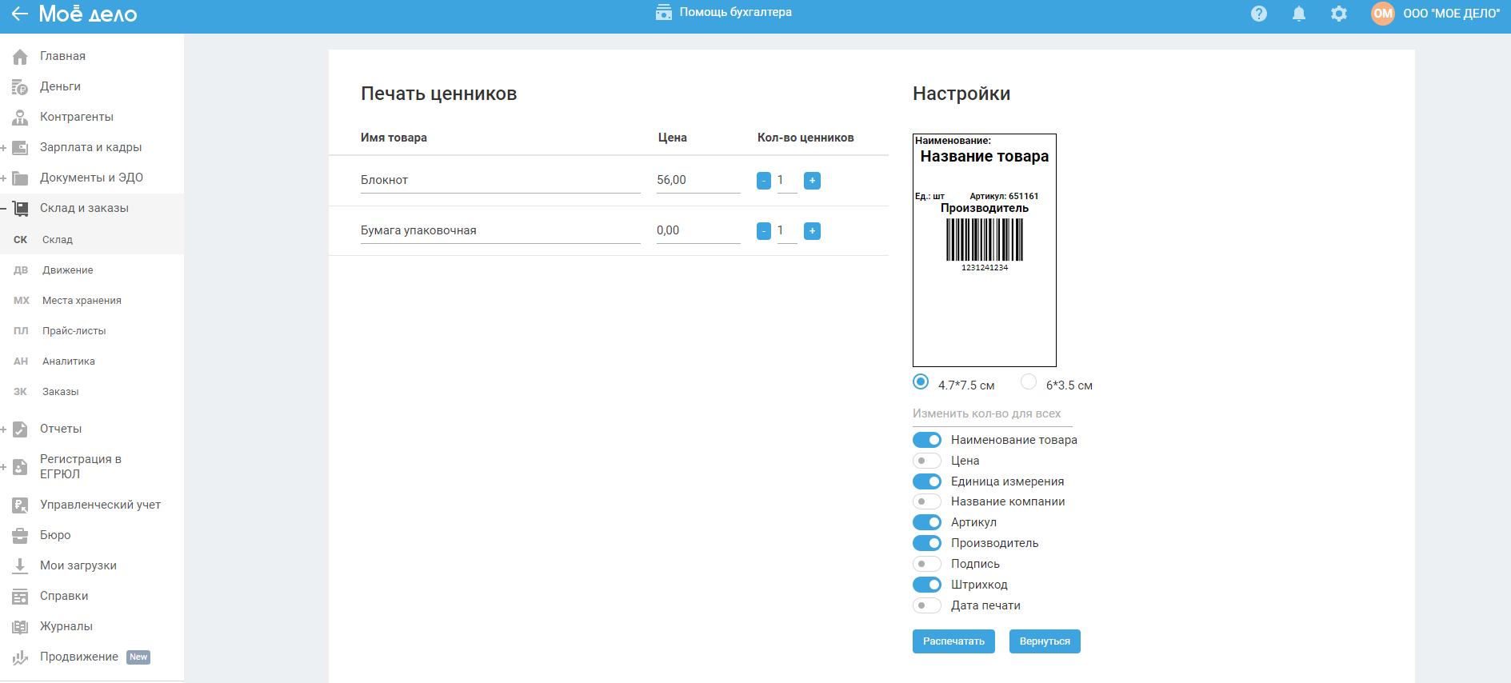Enable the Цена toggle
Viewport: 1511px width, 683px height.
coord(927,461)
